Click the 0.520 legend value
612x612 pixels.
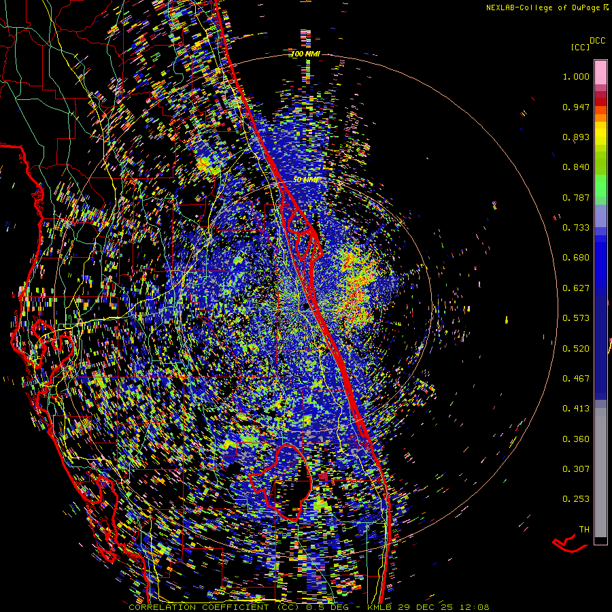pos(576,349)
